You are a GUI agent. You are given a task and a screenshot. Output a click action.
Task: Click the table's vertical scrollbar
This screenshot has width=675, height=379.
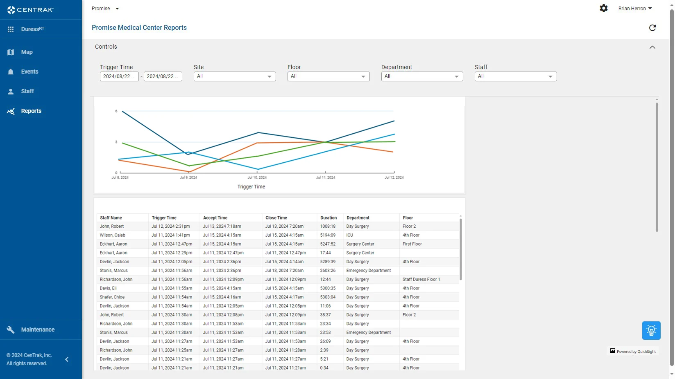tap(461, 249)
